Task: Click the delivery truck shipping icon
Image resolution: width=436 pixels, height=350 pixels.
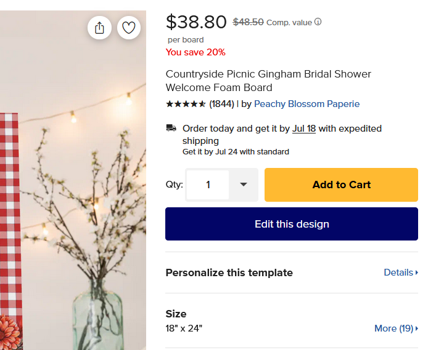Action: (171, 128)
